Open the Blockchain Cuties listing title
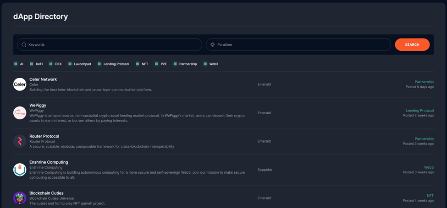 coord(46,193)
